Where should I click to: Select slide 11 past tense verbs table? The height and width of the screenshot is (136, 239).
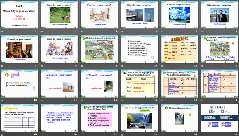coord(180,49)
